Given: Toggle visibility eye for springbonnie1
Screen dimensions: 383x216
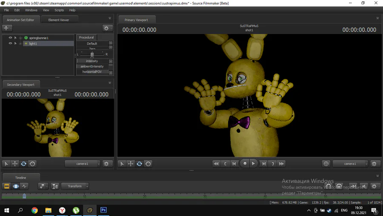Looking at the screenshot, I should coord(10,38).
